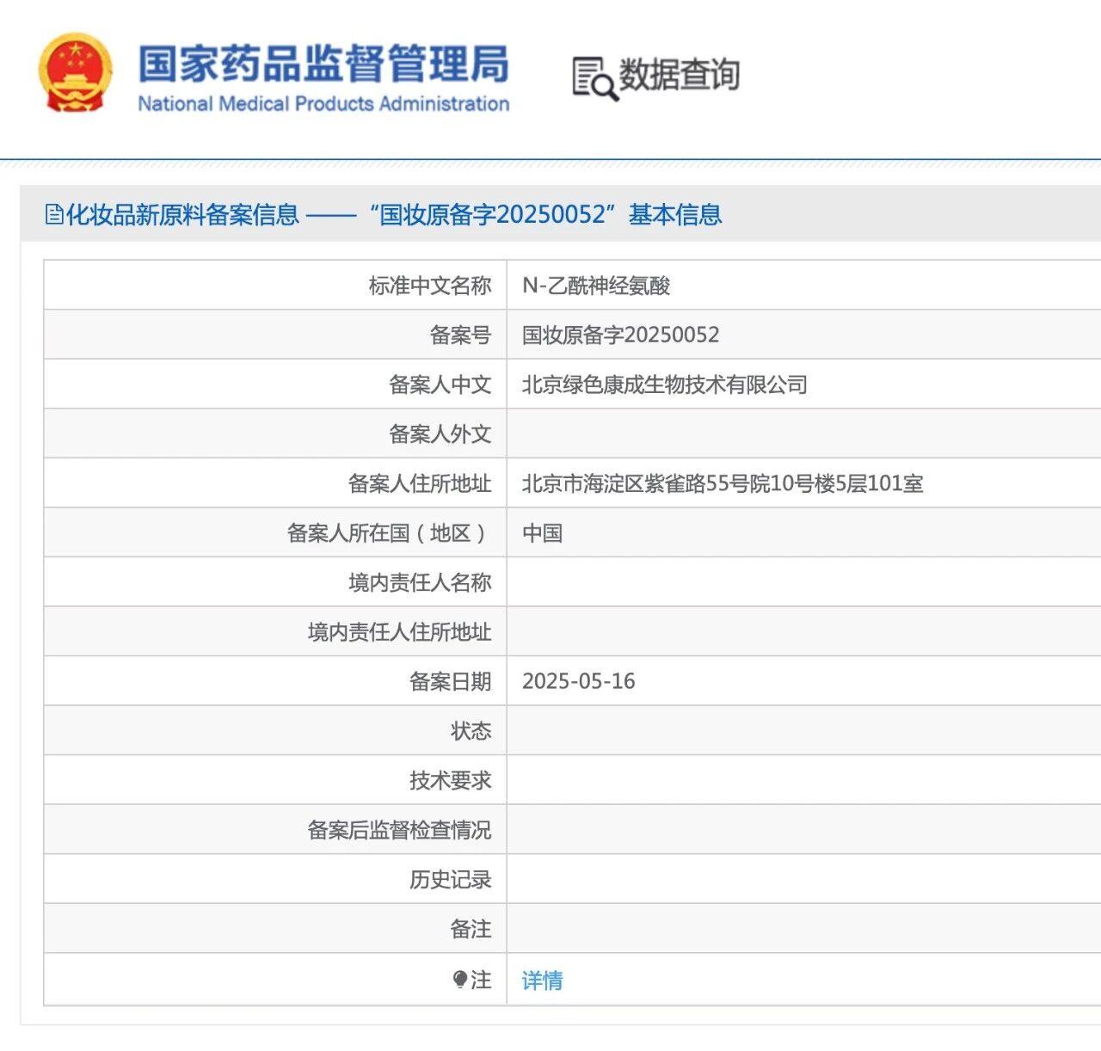Click the filing number 国妆原备字20250052 value
Screen dimensions: 1101x1051
point(620,335)
